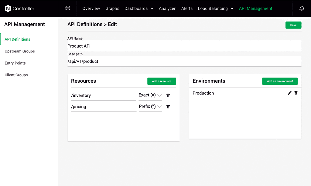Switch to the Analyzer tab
The height and width of the screenshot is (186, 311).
tap(167, 8)
